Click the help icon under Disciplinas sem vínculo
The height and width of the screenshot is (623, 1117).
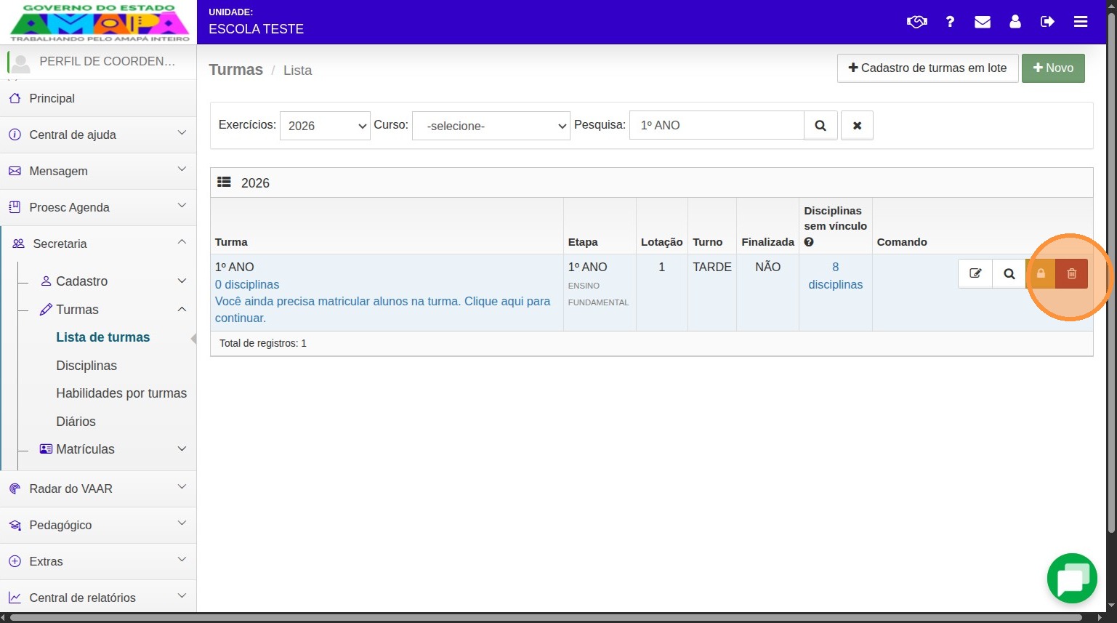(x=809, y=242)
